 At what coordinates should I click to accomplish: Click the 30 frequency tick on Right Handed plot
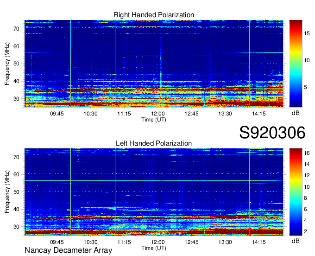[17, 99]
